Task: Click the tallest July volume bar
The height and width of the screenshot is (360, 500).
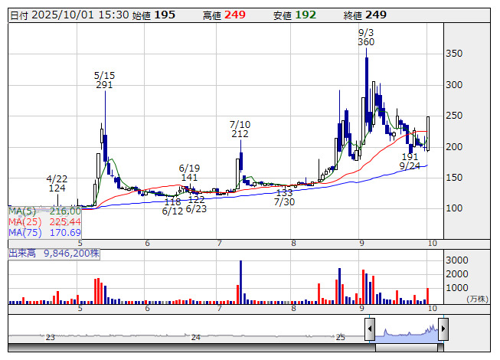Action: [x=240, y=283]
